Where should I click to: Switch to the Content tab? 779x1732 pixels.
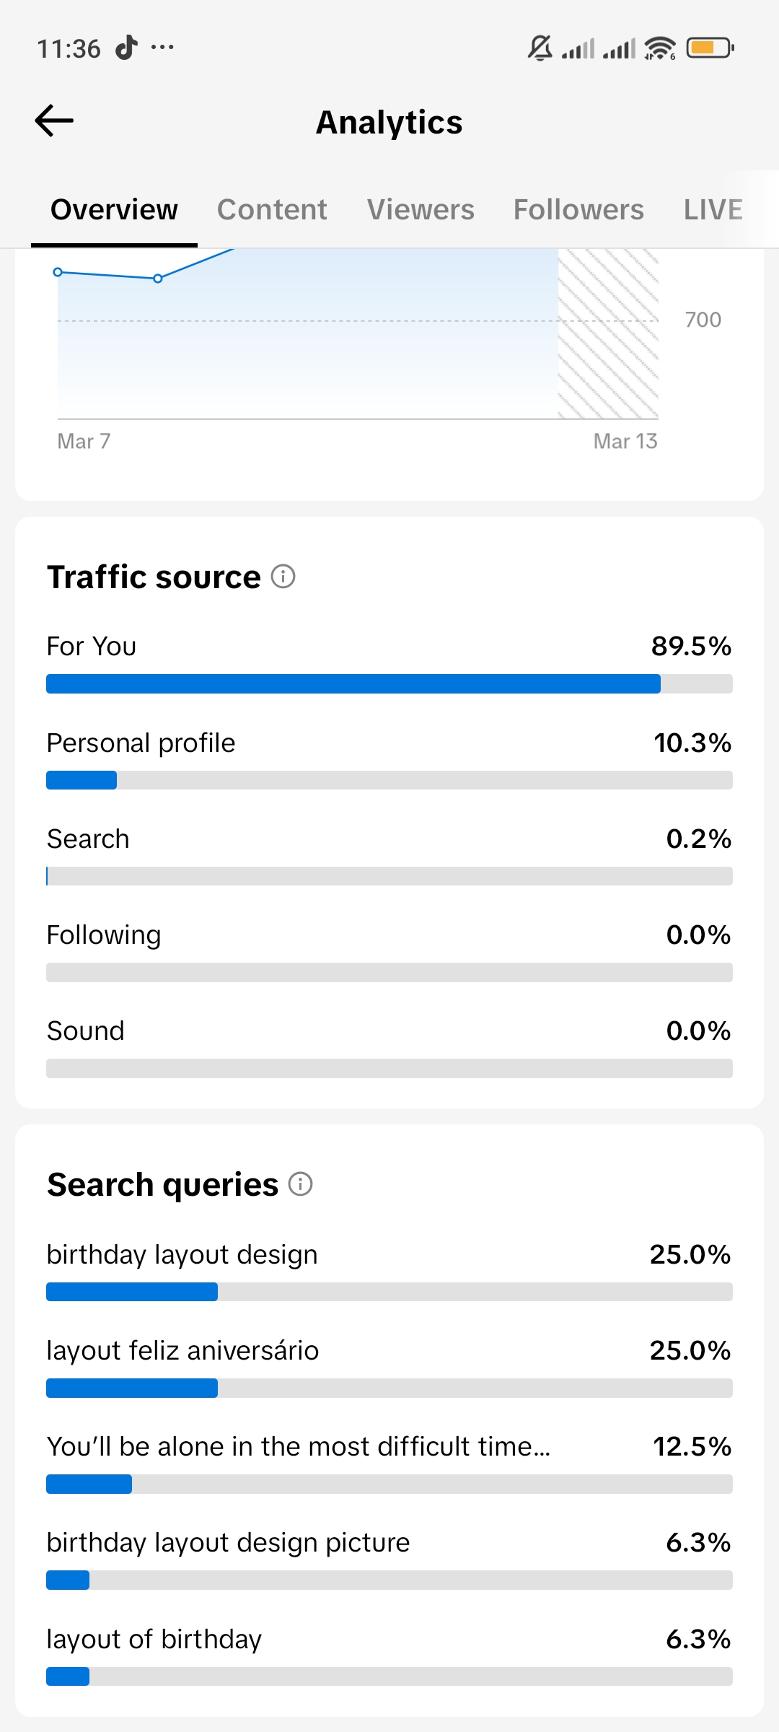click(272, 210)
